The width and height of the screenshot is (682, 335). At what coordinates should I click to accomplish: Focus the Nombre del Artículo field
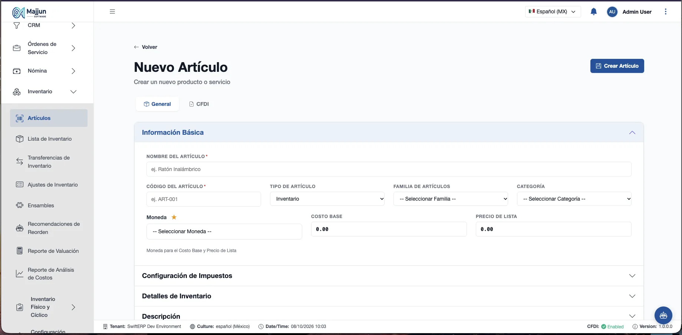point(389,169)
